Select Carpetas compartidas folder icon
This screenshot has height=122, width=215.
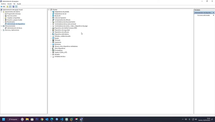pyautogui.click(x=6, y=18)
